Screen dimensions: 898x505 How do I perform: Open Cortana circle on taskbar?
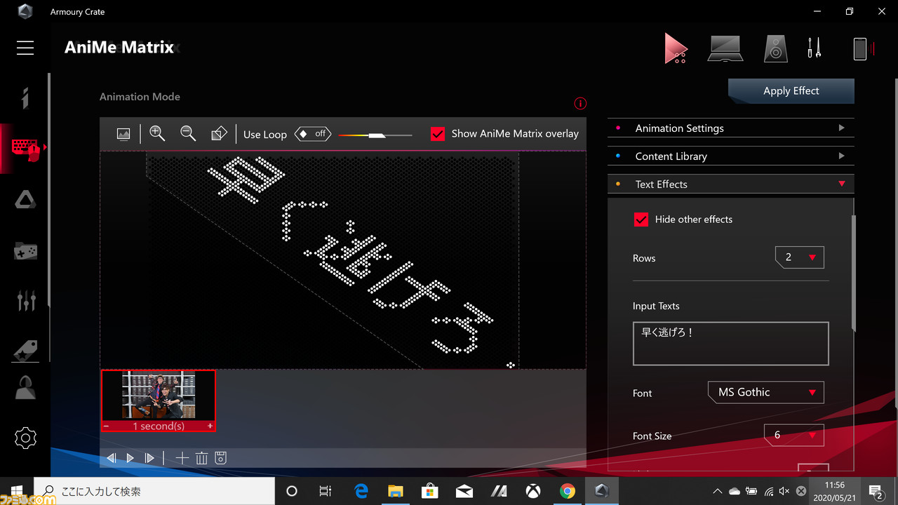[292, 491]
